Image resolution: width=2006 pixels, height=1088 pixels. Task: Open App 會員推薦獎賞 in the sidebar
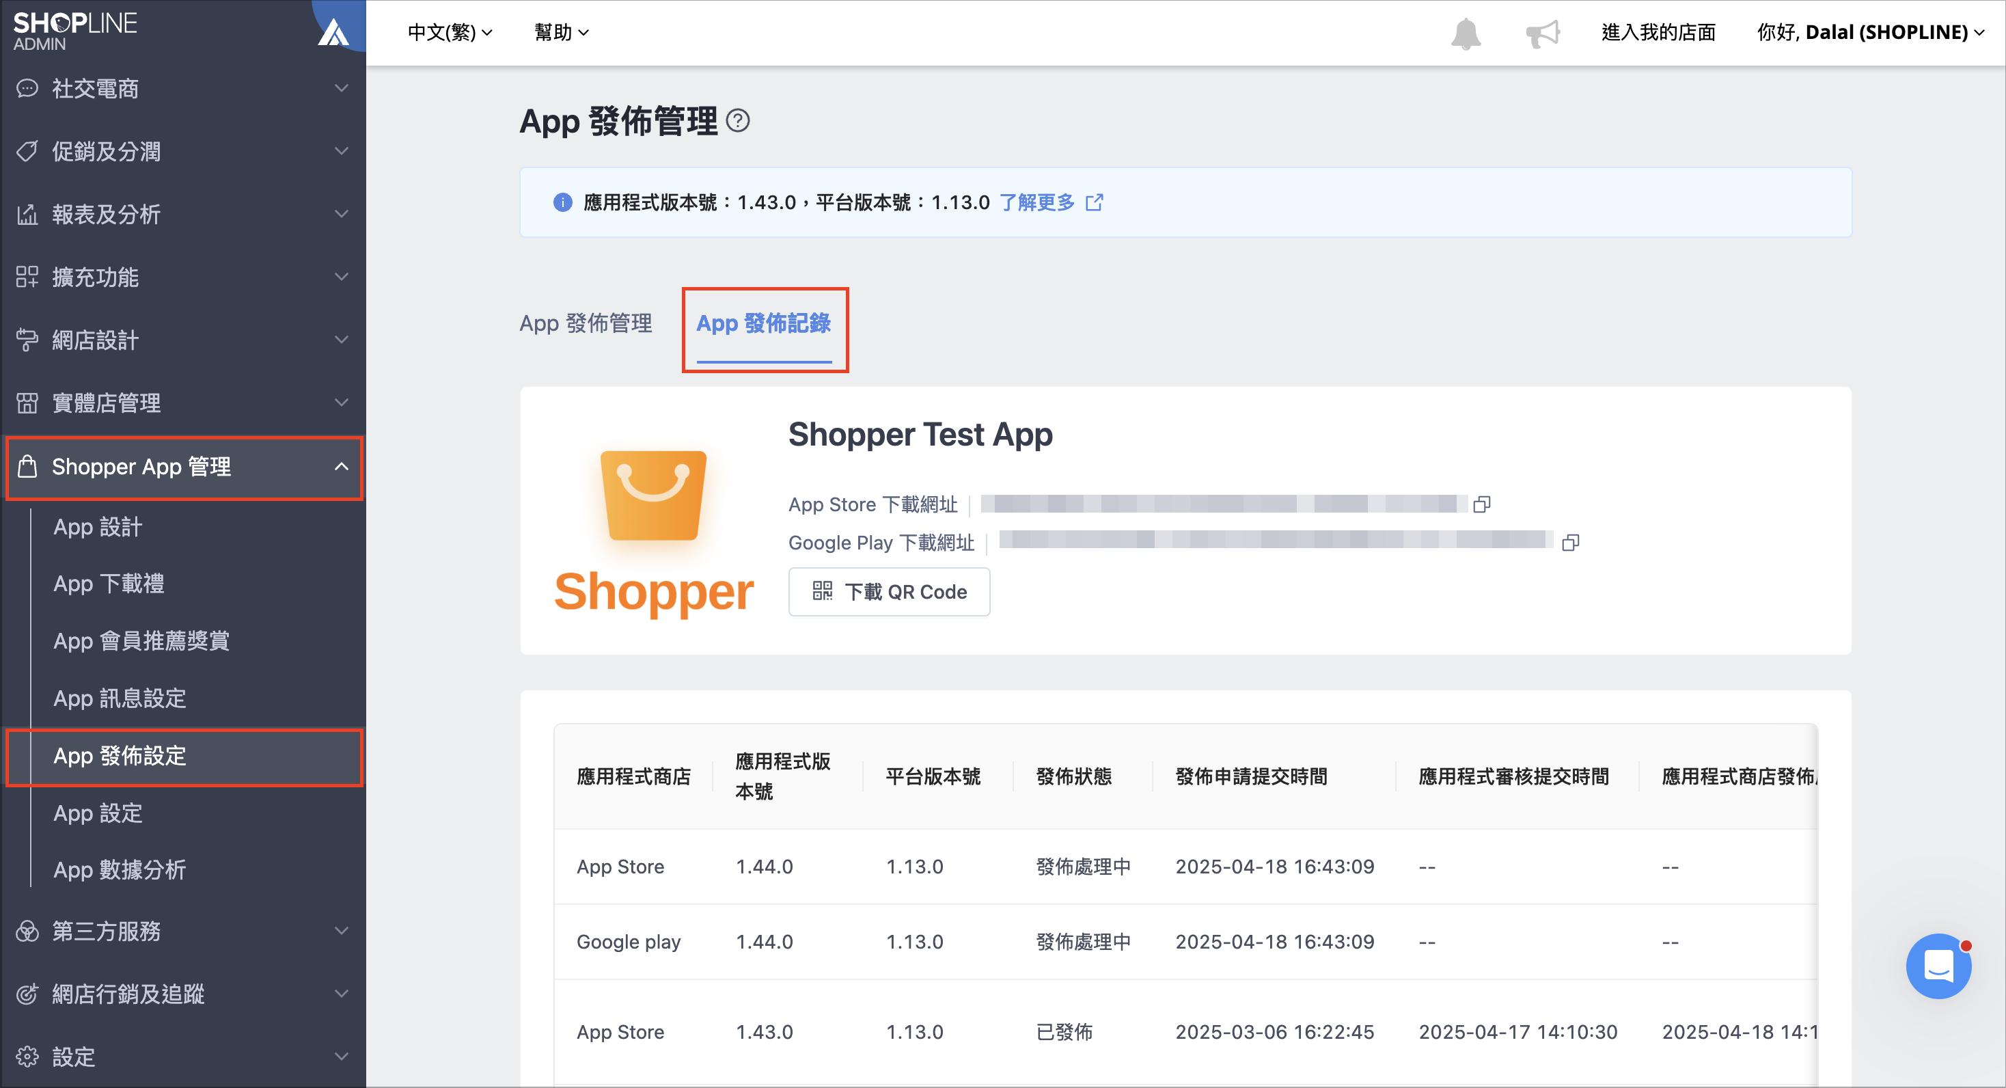[141, 640]
